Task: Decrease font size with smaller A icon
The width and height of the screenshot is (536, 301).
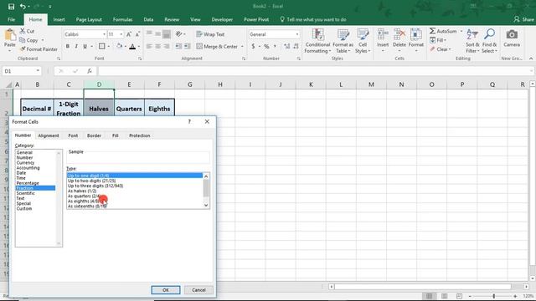Action: click(137, 34)
